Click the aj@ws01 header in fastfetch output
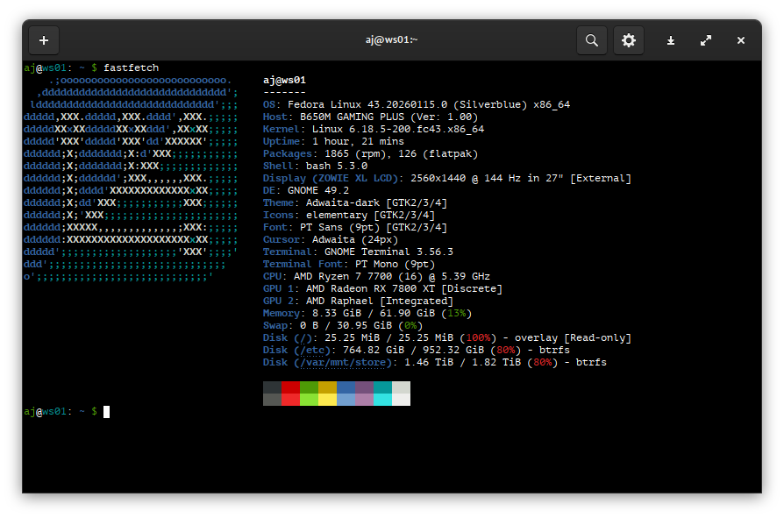Viewport: 784px width, 518px height. [x=284, y=80]
